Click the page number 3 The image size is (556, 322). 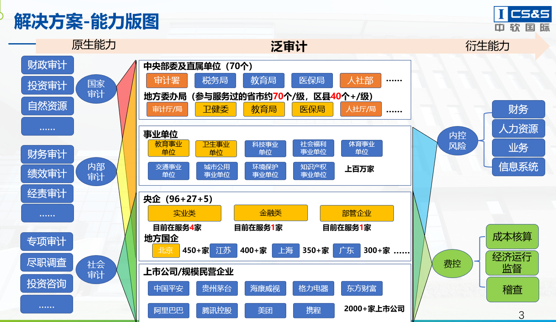pyautogui.click(x=521, y=315)
